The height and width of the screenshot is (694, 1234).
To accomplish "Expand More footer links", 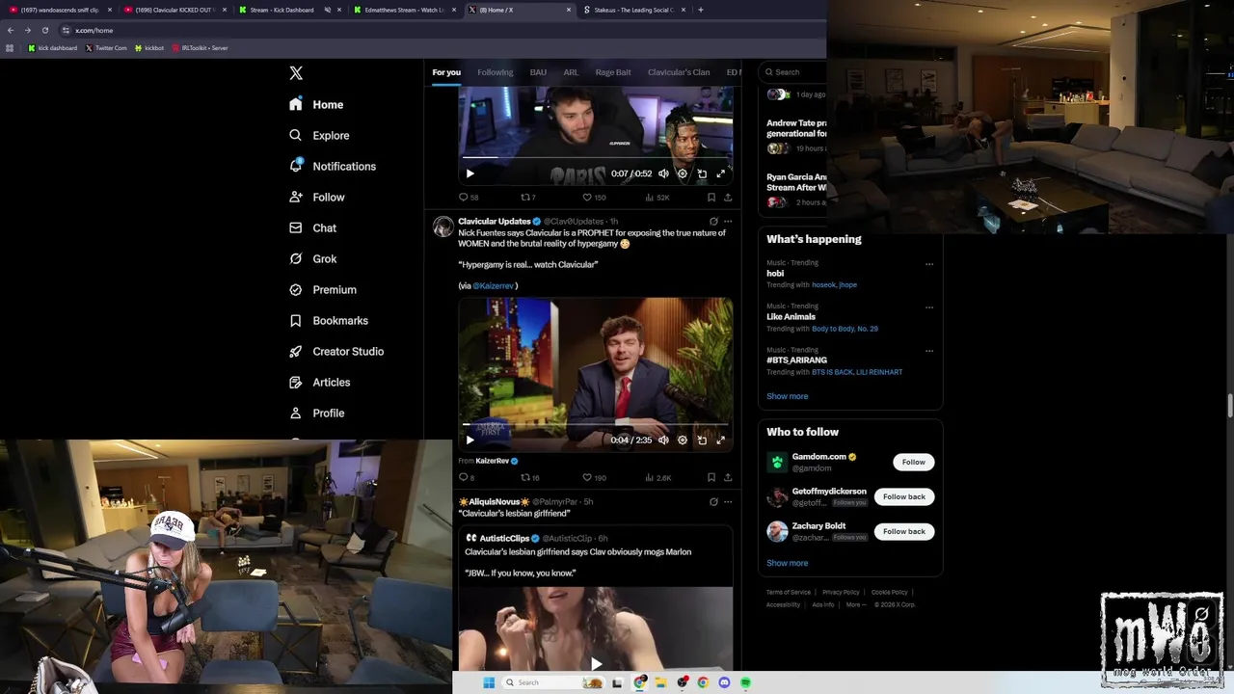I will point(855,604).
